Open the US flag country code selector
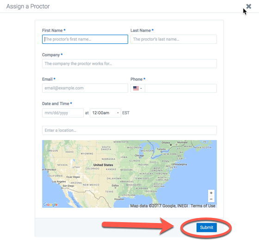The image size is (259, 241). (x=138, y=88)
